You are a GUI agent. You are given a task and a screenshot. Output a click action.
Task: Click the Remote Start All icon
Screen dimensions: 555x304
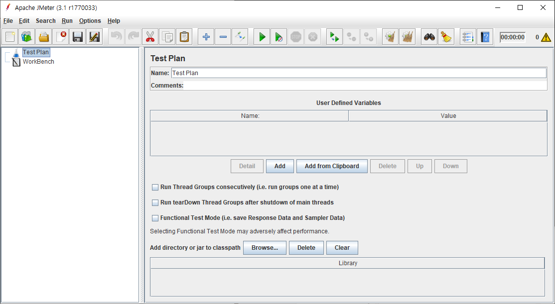coord(334,37)
